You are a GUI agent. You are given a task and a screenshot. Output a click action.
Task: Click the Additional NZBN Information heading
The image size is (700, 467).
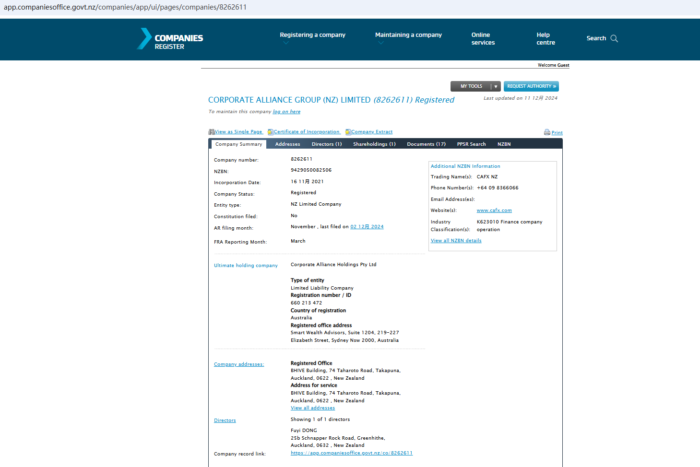coord(465,166)
